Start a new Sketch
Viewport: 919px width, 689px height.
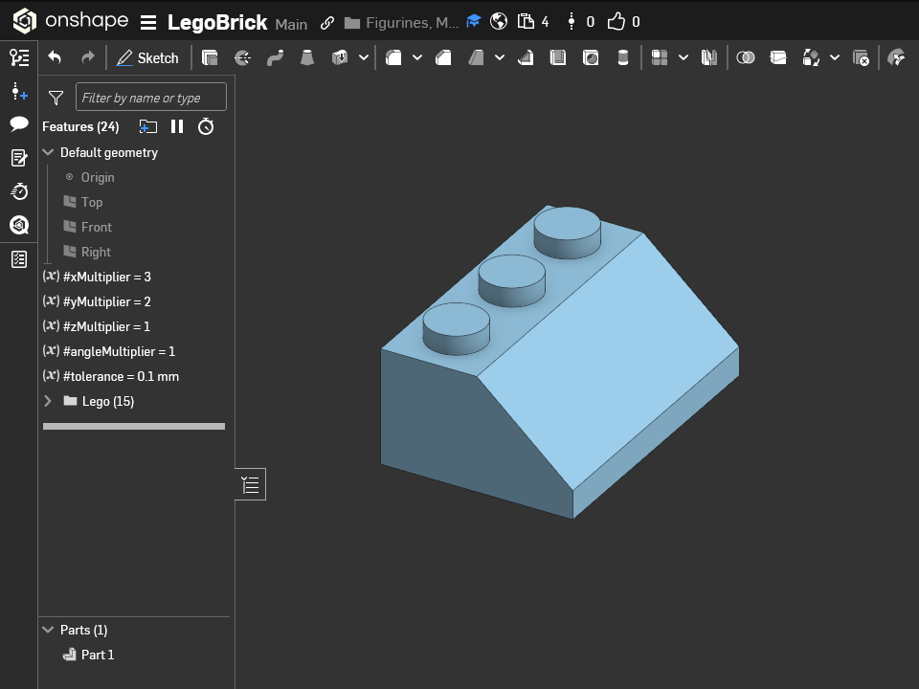click(x=147, y=58)
